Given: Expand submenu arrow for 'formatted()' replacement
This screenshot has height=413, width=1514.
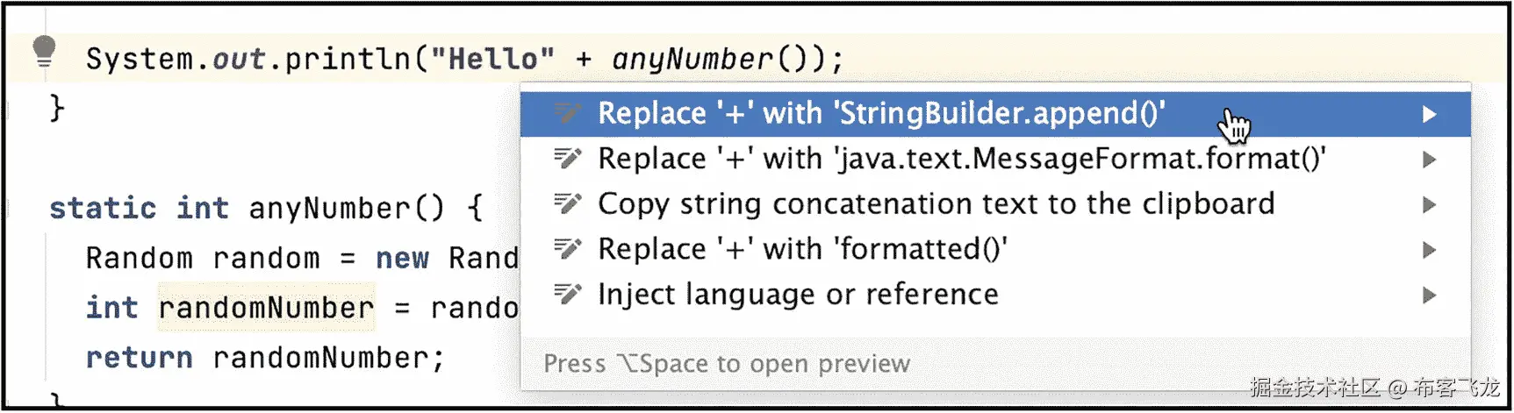Looking at the screenshot, I should pos(1429,250).
